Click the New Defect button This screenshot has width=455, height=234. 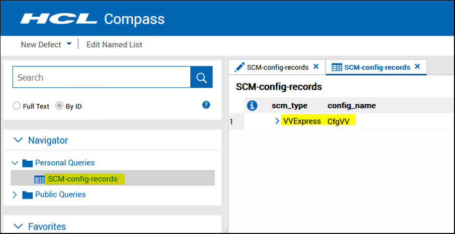(x=41, y=44)
